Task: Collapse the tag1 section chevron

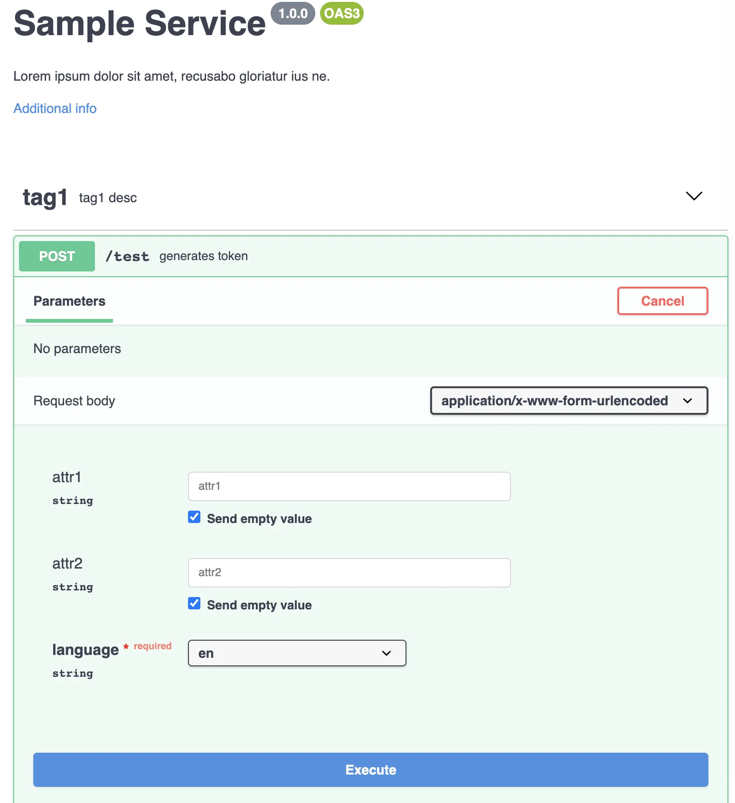Action: [x=694, y=196]
